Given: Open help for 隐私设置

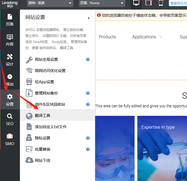Looking at the screenshot, I should [x=88, y=138].
